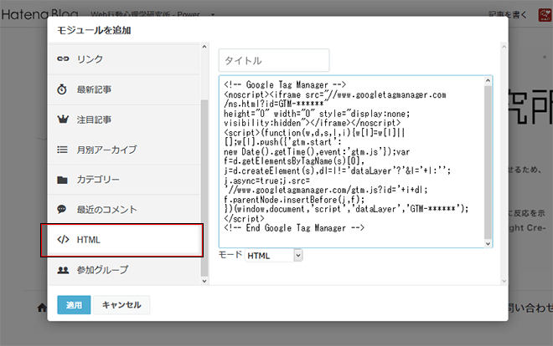Click right panel scroll down arrow
553x346 pixels.
pos(504,281)
